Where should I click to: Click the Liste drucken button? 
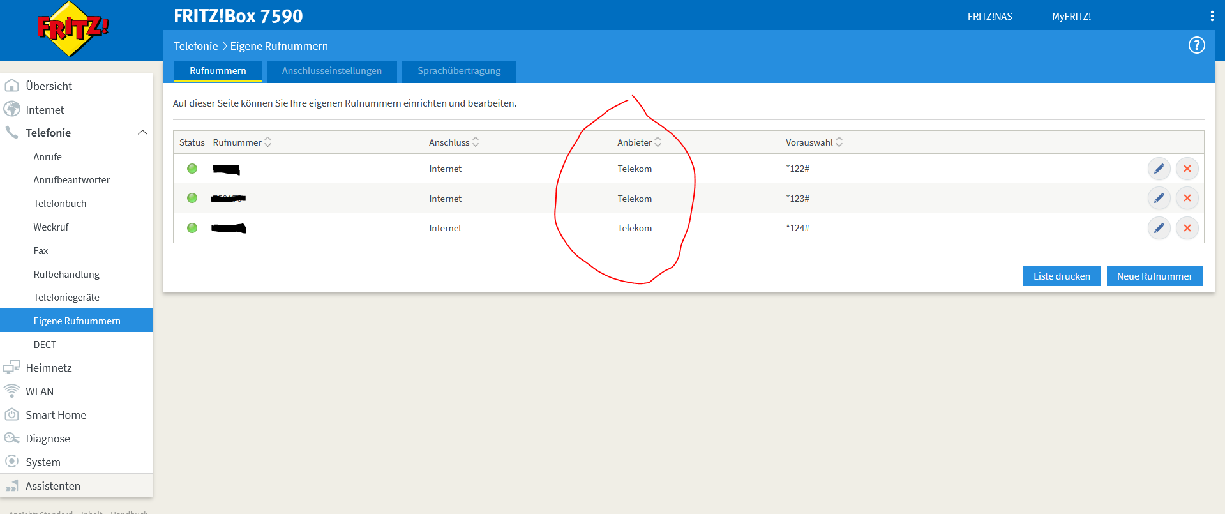point(1062,276)
